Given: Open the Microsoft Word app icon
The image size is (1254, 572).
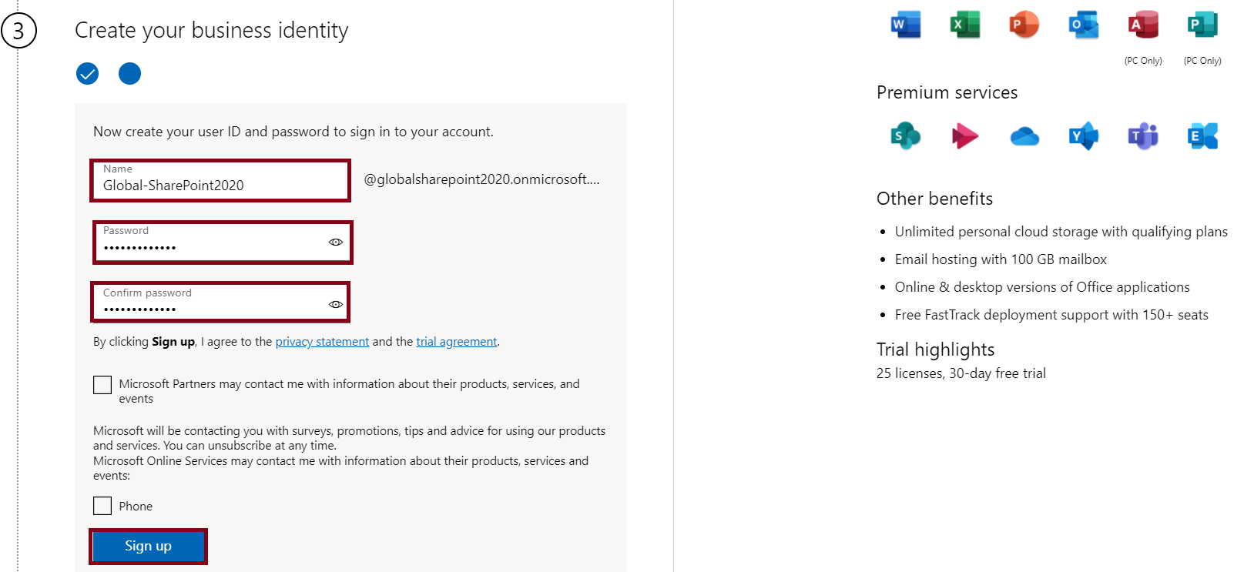Looking at the screenshot, I should (904, 25).
